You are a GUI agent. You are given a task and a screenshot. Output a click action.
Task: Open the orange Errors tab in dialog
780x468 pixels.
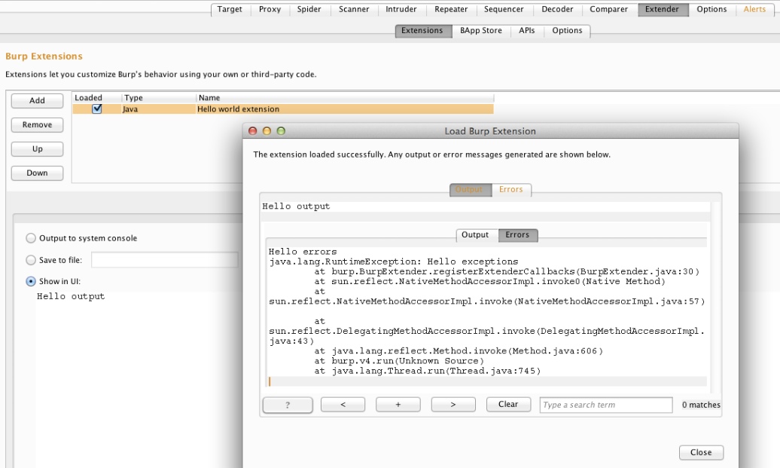point(510,190)
